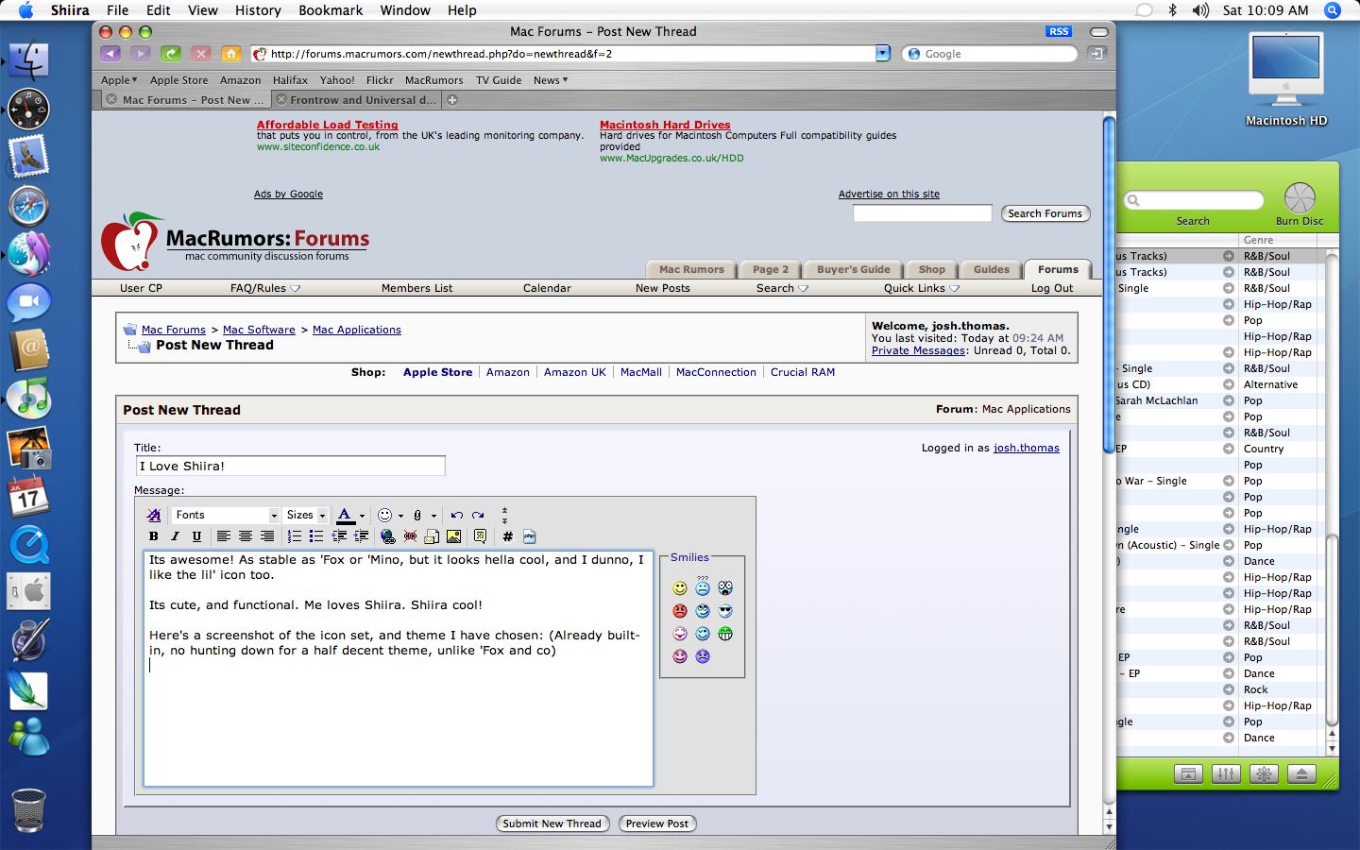Open Spotlight from the menu bar

(1333, 10)
